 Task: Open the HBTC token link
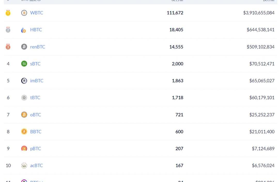coord(36,30)
